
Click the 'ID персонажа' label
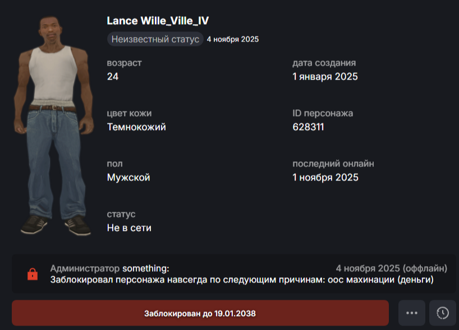click(323, 113)
